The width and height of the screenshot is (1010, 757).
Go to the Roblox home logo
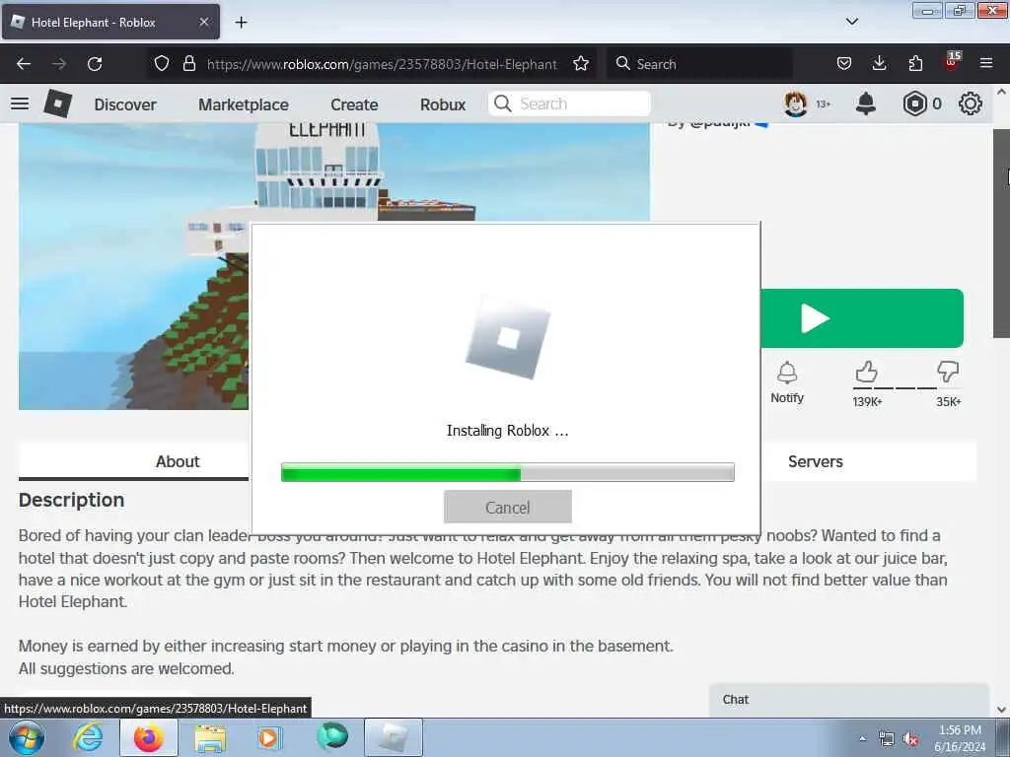tap(58, 103)
